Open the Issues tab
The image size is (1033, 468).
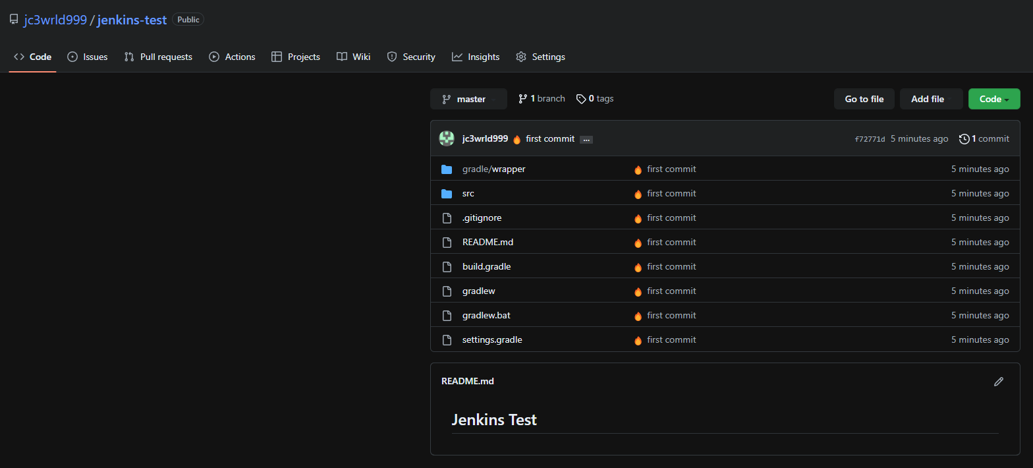88,57
